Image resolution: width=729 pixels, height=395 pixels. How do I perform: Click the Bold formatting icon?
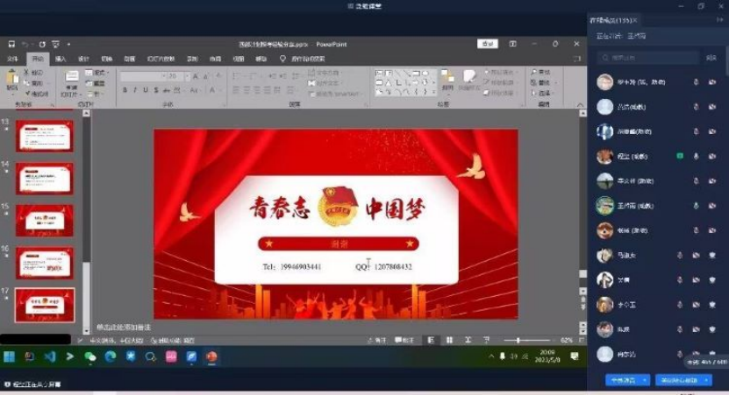point(125,90)
